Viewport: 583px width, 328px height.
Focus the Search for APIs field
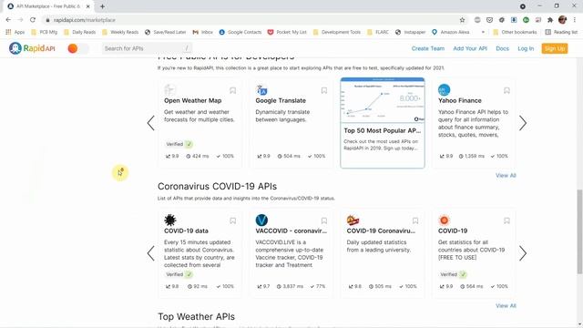[147, 48]
